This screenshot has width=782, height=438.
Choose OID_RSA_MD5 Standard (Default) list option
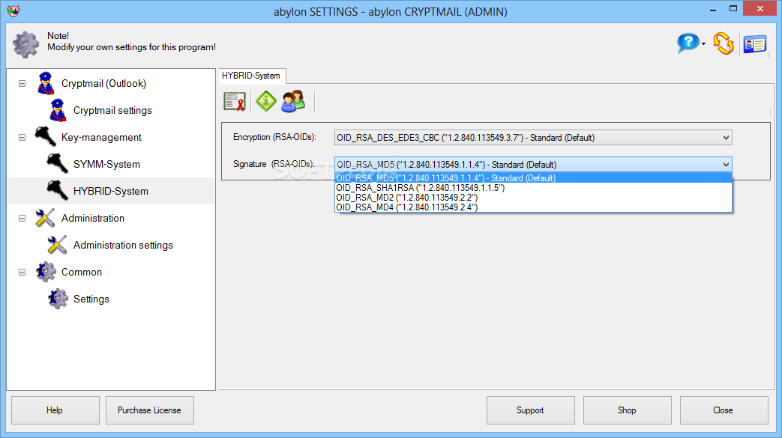[x=533, y=178]
